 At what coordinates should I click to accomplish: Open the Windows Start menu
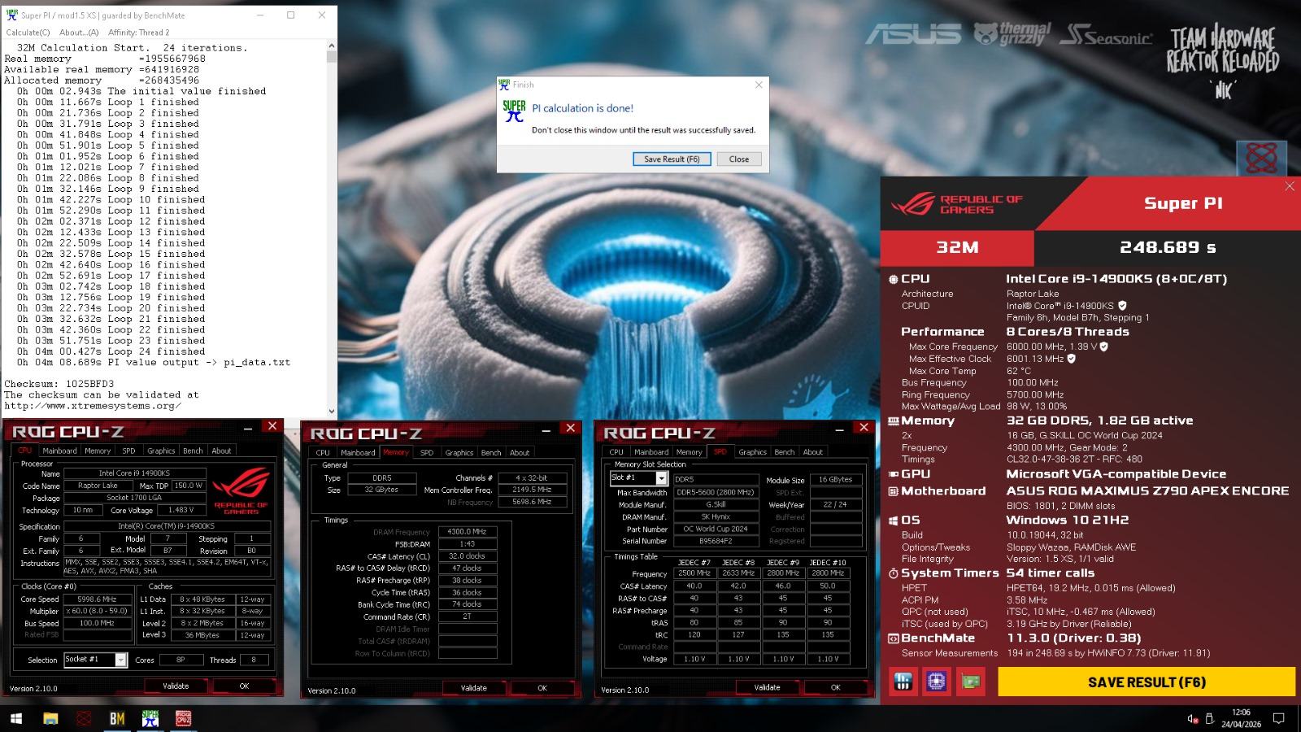pos(15,718)
